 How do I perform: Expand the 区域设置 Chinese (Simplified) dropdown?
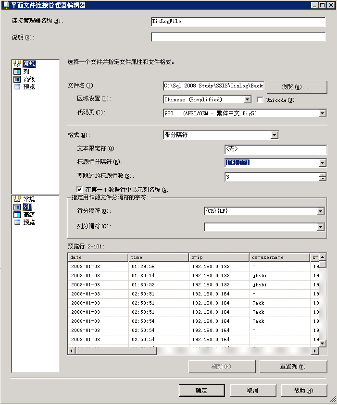247,99
